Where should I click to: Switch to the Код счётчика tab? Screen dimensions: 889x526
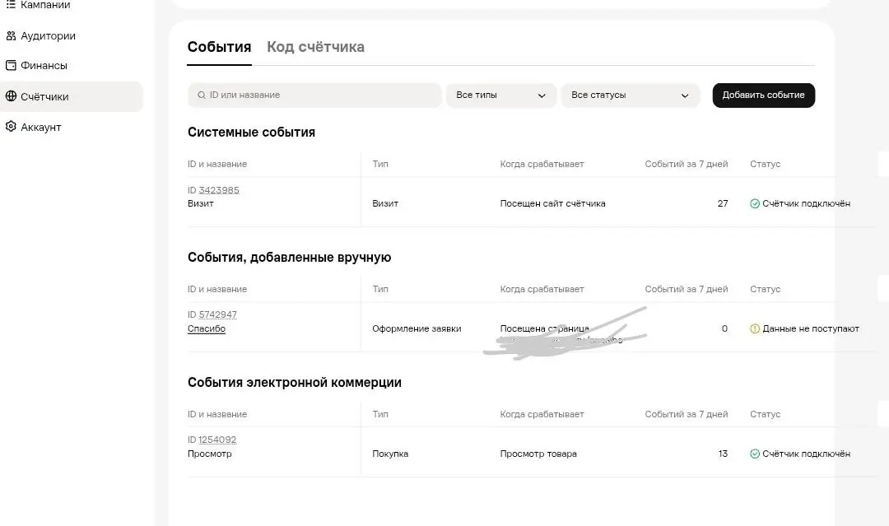[x=316, y=47]
